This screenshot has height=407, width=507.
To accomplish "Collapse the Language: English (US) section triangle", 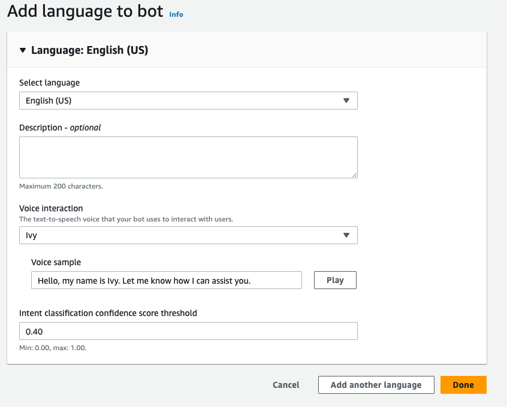I will (23, 50).
